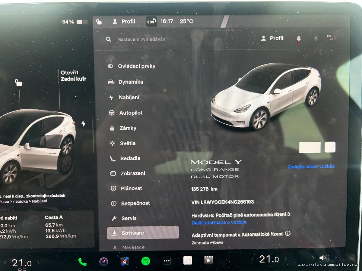Tap the lock icon in the status bar
362x271 pixels.
click(x=99, y=22)
